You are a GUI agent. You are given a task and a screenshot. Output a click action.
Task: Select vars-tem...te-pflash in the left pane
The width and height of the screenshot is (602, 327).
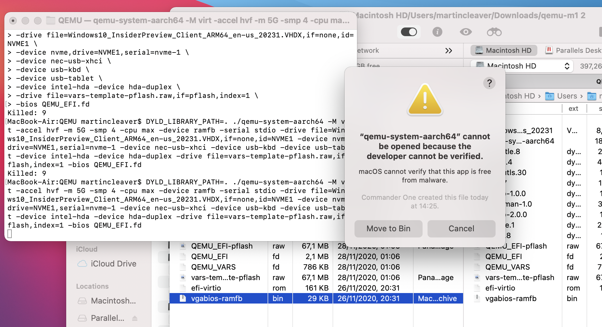(226, 278)
